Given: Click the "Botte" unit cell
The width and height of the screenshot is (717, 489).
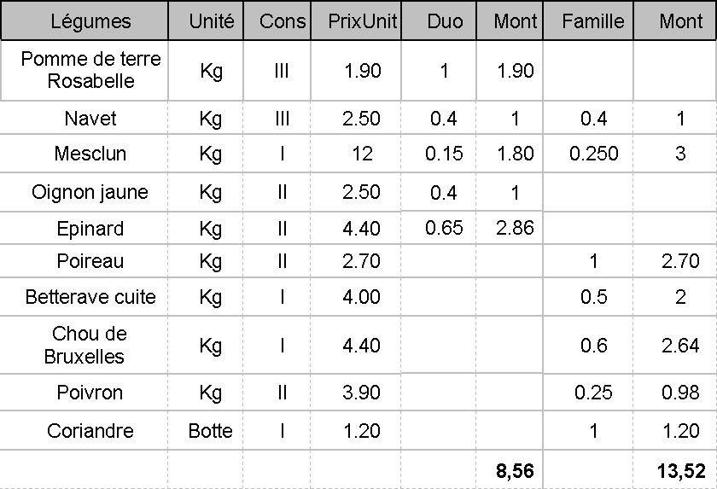Looking at the screenshot, I should (211, 431).
